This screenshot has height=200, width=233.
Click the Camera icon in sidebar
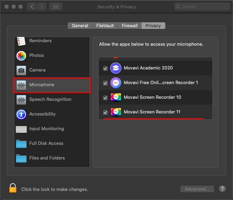point(21,71)
